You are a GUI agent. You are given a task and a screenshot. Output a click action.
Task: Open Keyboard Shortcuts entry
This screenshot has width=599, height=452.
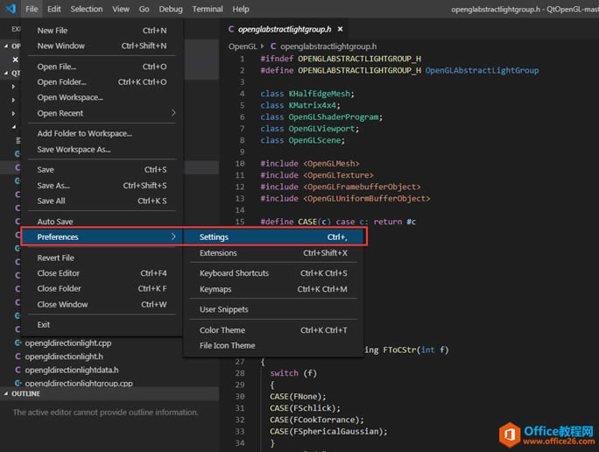point(273,273)
